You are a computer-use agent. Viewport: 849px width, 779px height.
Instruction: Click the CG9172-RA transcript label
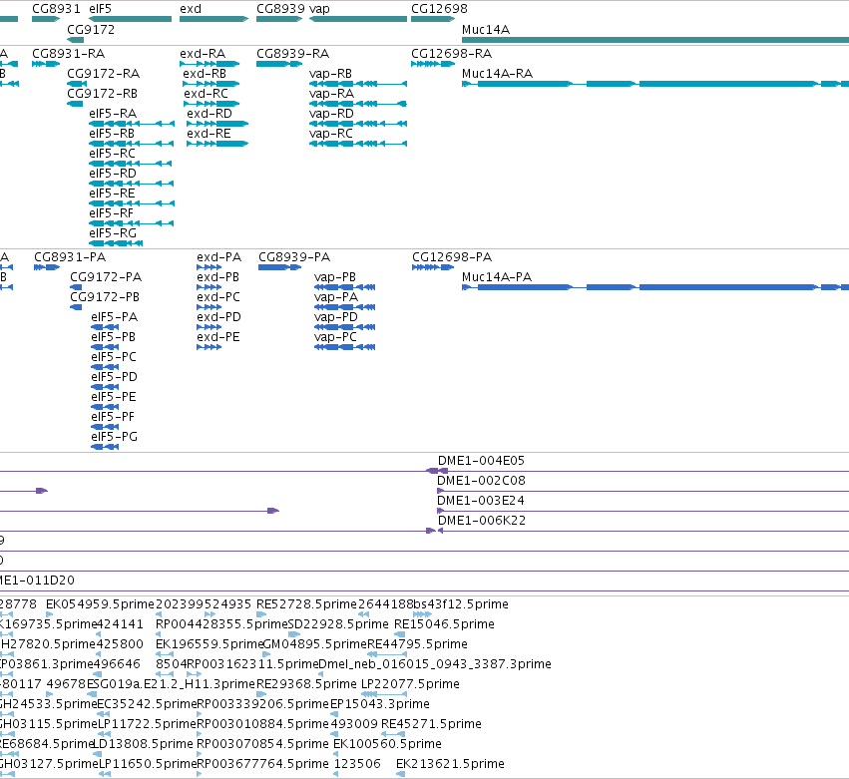tap(104, 73)
